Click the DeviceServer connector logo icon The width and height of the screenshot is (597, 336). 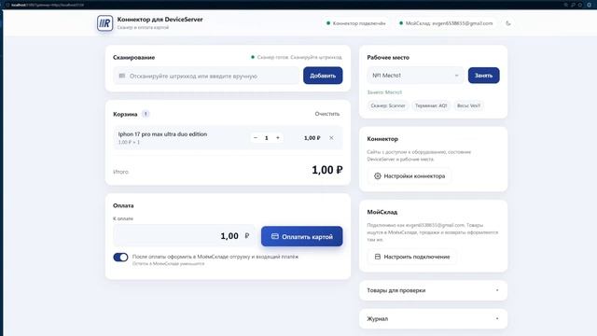coord(104,23)
